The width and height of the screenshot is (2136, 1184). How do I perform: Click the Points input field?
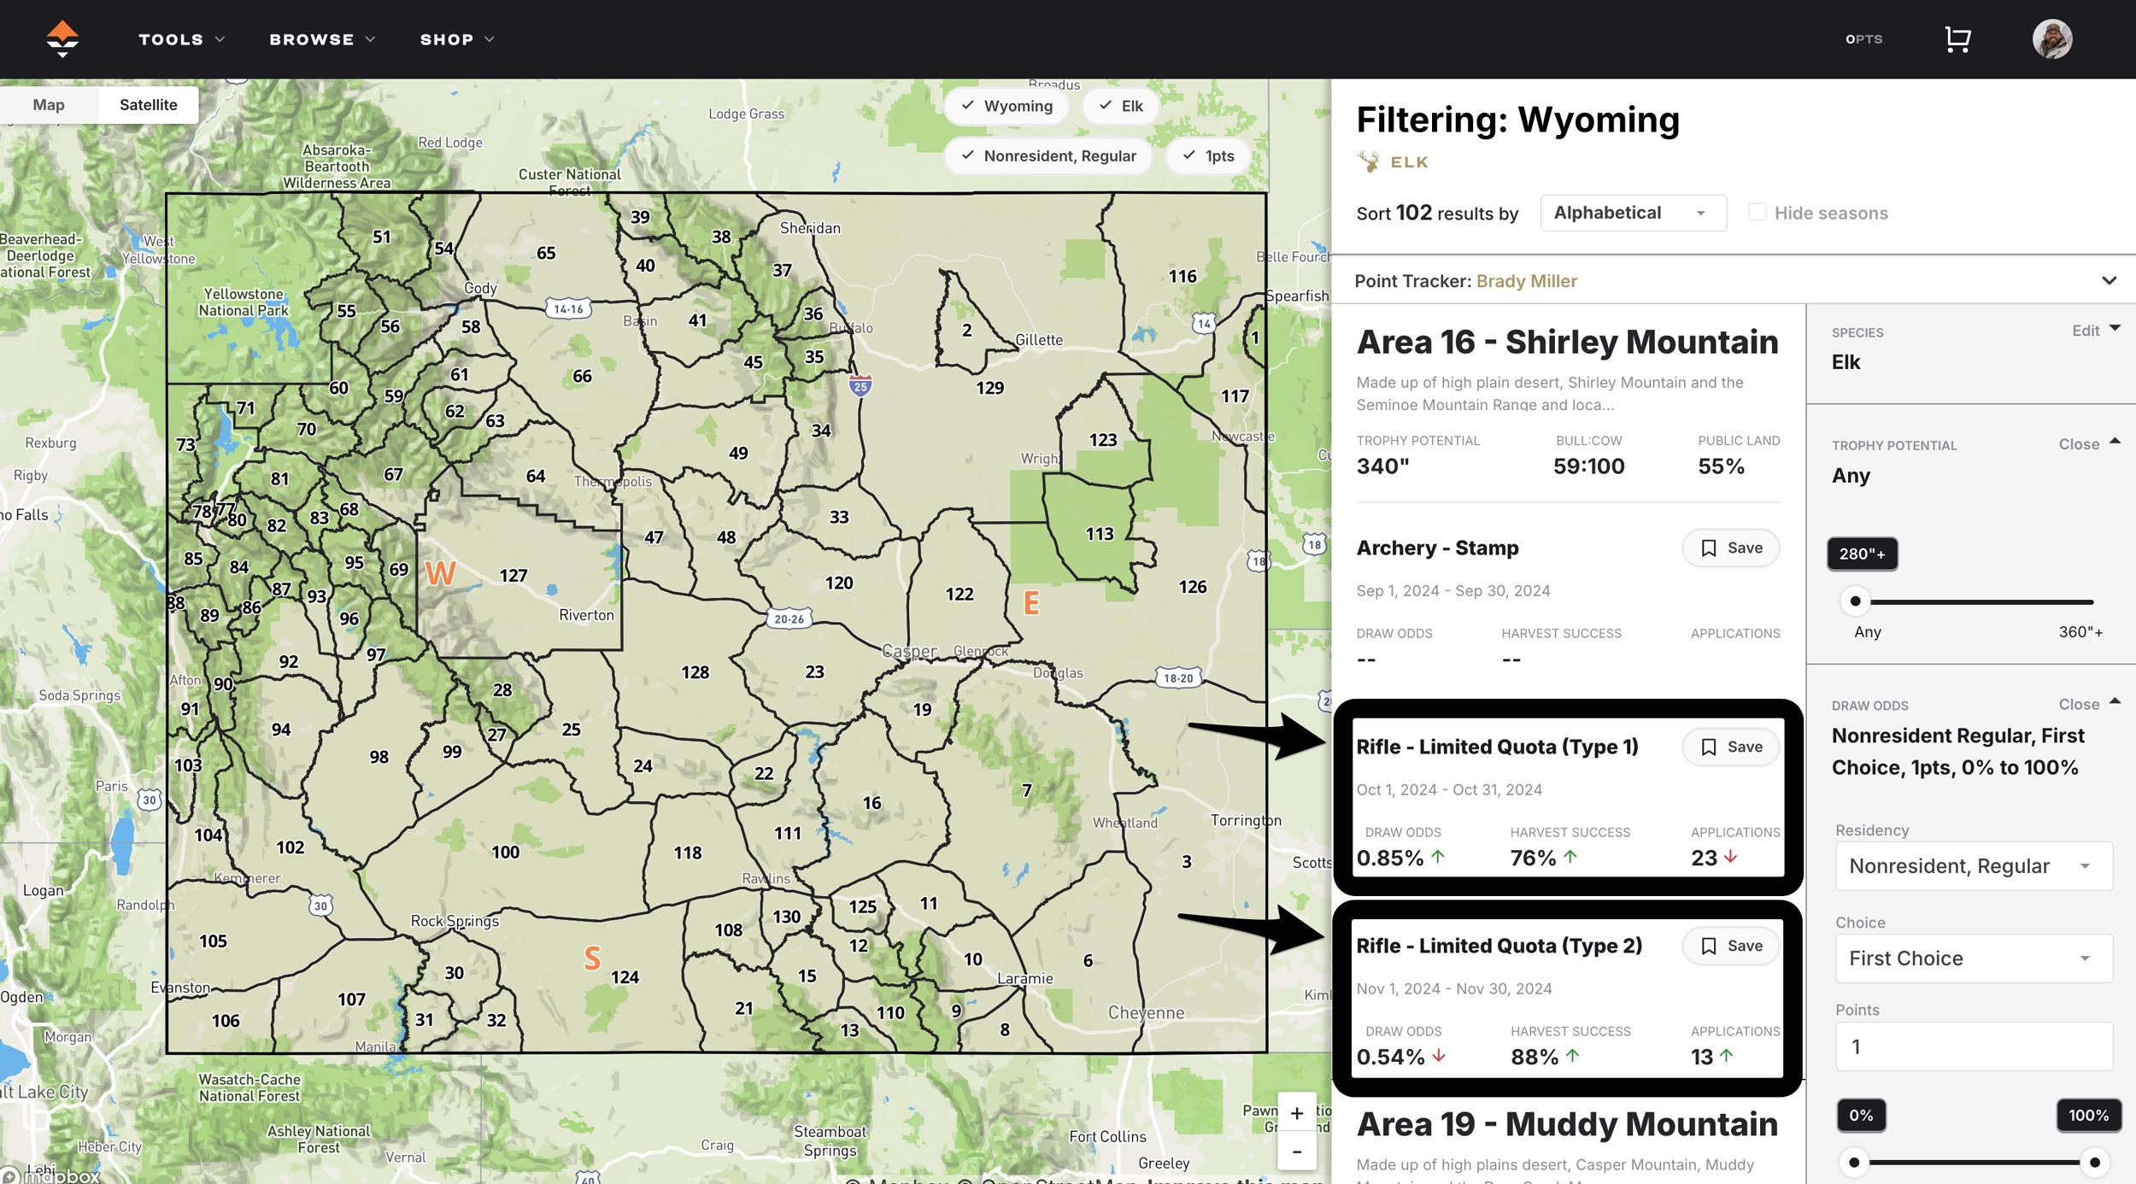coord(1973,1046)
